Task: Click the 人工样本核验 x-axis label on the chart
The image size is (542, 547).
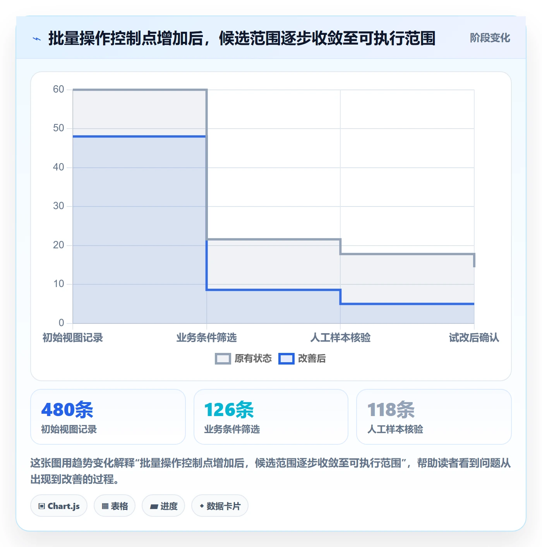Action: (x=340, y=338)
